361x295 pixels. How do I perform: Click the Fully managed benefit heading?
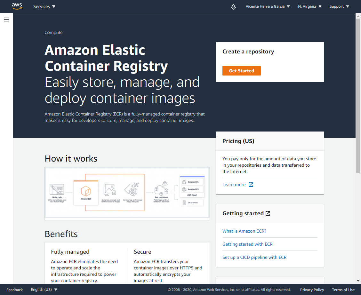click(x=70, y=252)
